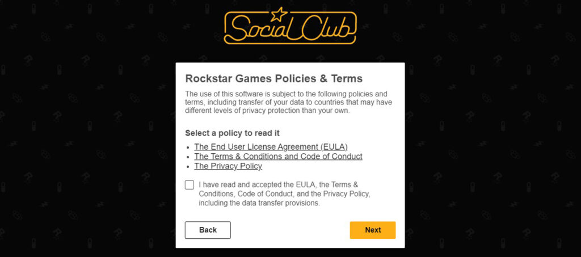Click the bullet before the Terms & Conditions link
The height and width of the screenshot is (257, 581).
pos(188,157)
